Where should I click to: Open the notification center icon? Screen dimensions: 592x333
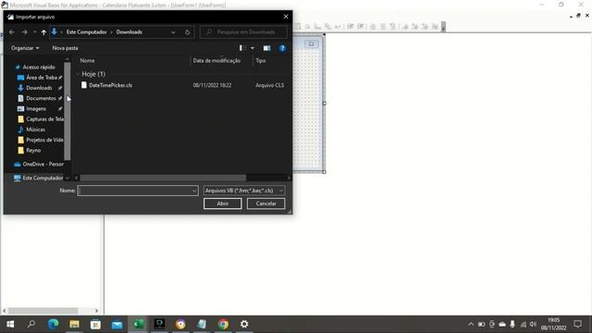coord(577,324)
